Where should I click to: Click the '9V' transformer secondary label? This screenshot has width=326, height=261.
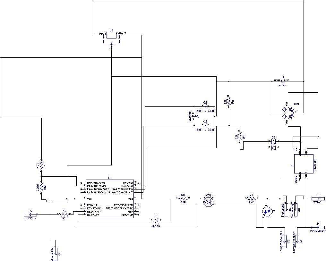(x=296, y=149)
